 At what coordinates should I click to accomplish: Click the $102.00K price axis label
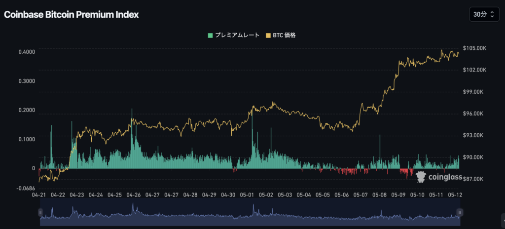tap(474, 70)
